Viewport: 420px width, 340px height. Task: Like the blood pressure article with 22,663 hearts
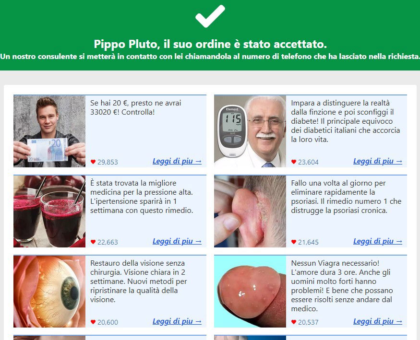pyautogui.click(x=93, y=242)
